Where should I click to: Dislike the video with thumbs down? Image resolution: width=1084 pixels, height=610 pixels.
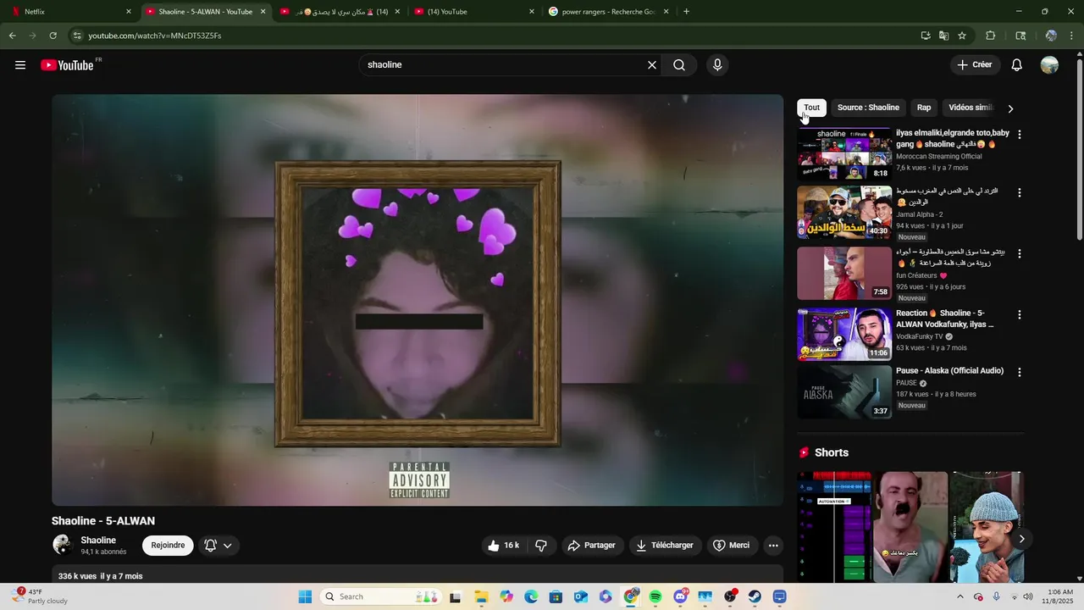point(541,546)
